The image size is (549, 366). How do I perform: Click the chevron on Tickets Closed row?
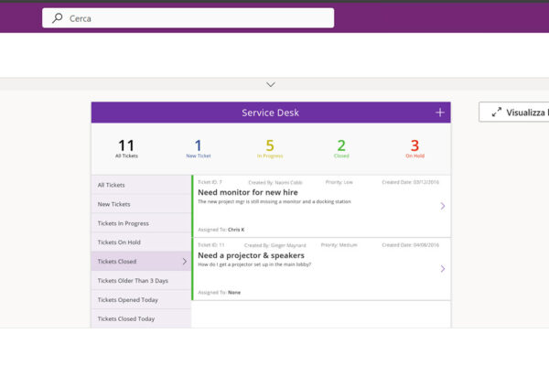[x=185, y=262]
